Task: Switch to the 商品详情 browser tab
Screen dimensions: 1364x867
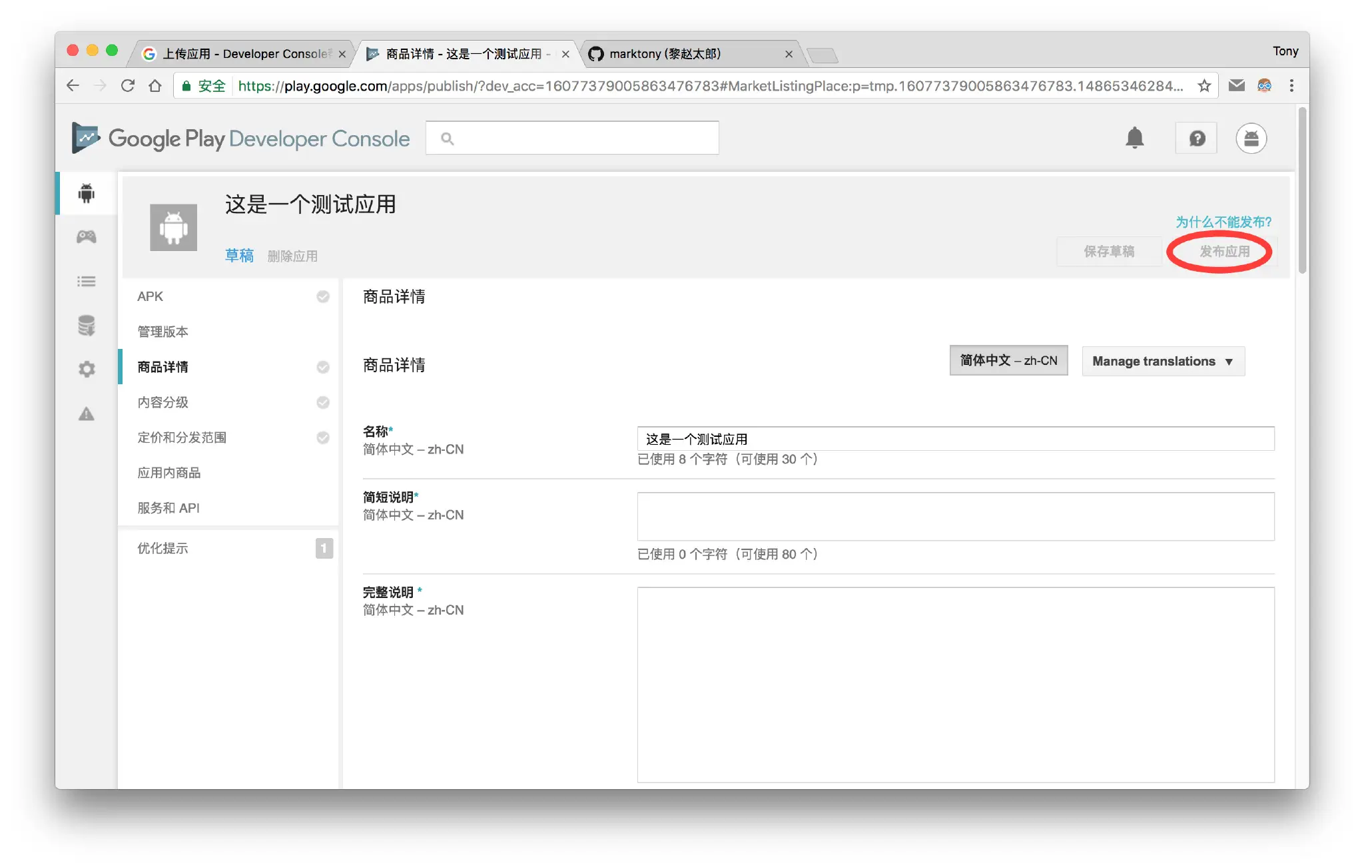Action: click(466, 53)
